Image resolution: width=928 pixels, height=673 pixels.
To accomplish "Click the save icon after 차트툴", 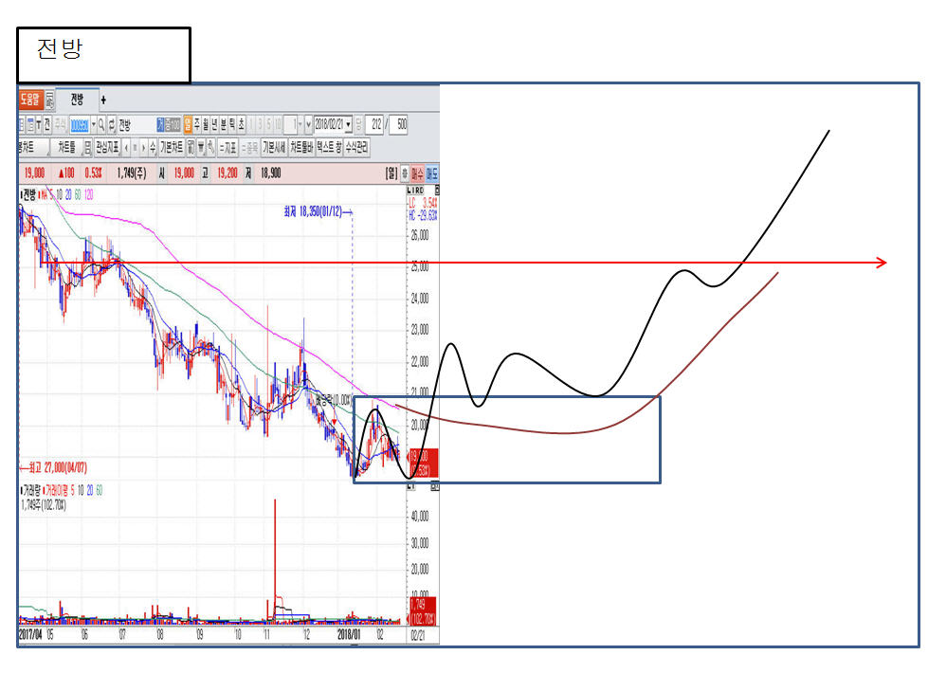I will tap(87, 148).
